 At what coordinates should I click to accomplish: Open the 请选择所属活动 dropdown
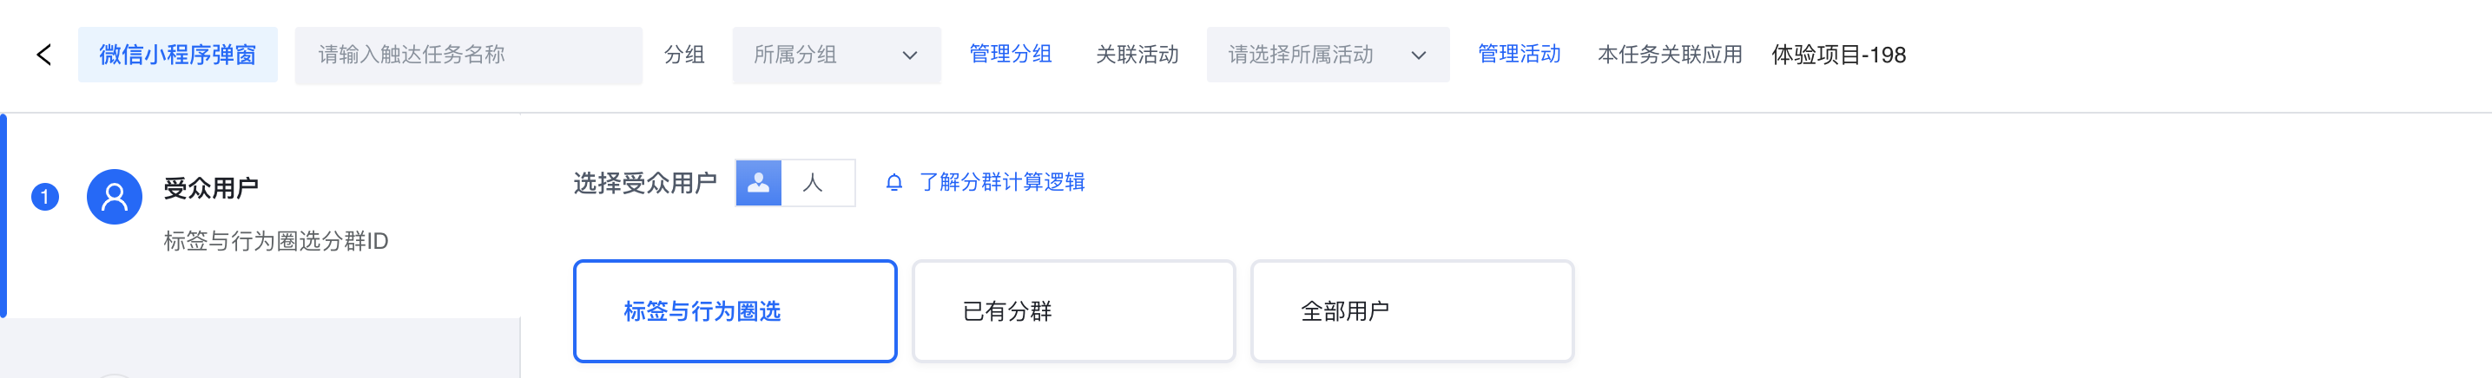pyautogui.click(x=1314, y=55)
